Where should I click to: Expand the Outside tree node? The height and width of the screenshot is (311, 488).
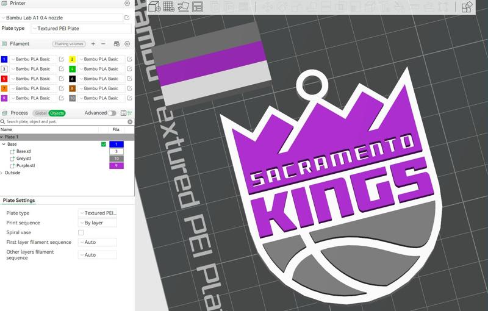pyautogui.click(x=2, y=173)
